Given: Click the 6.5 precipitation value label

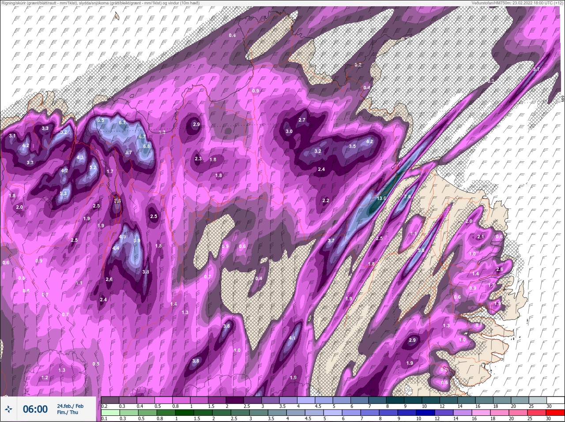Looking at the screenshot, I should [101, 120].
